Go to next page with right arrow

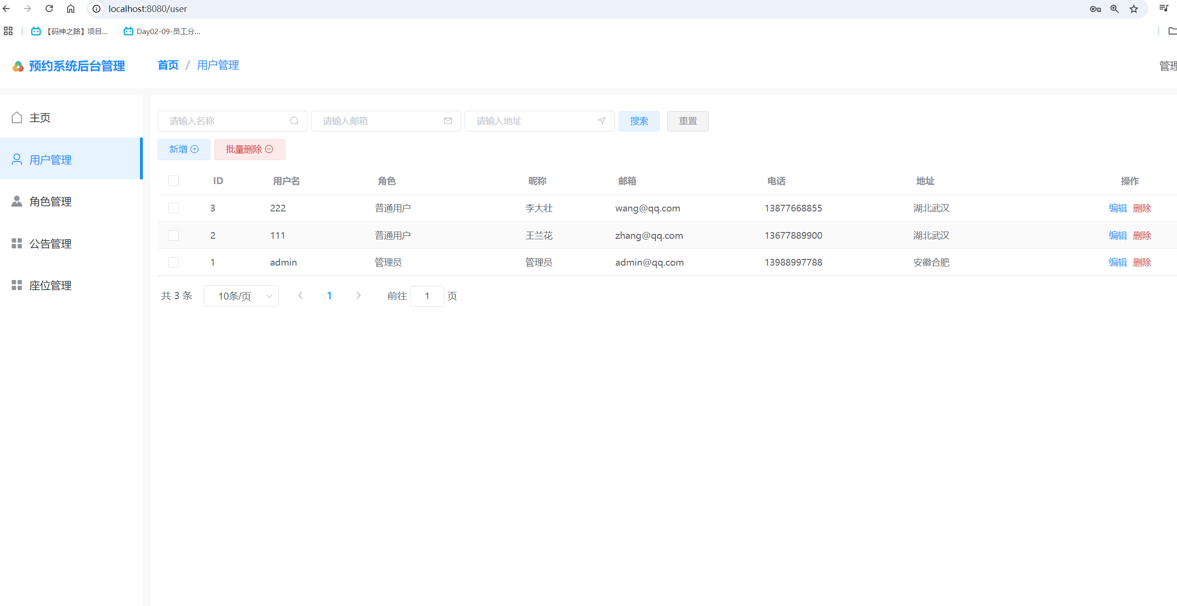coord(358,295)
